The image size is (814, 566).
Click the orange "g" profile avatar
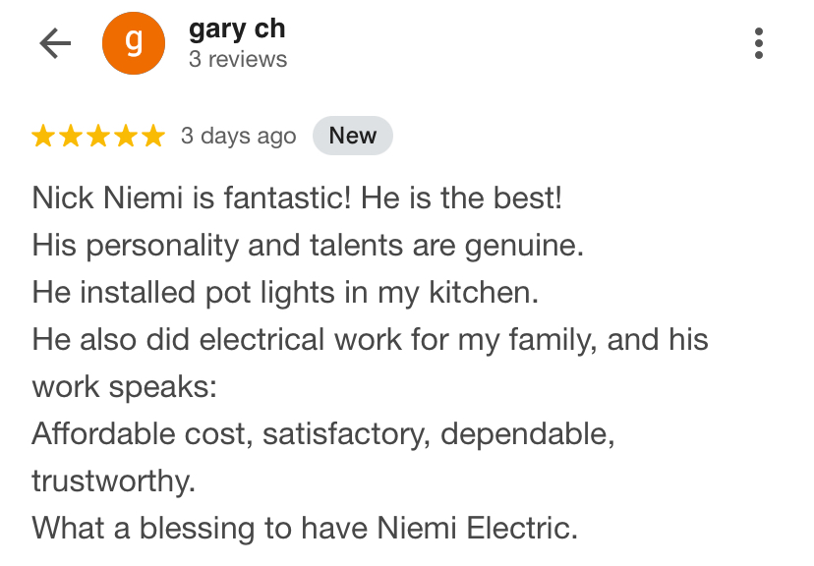click(135, 43)
